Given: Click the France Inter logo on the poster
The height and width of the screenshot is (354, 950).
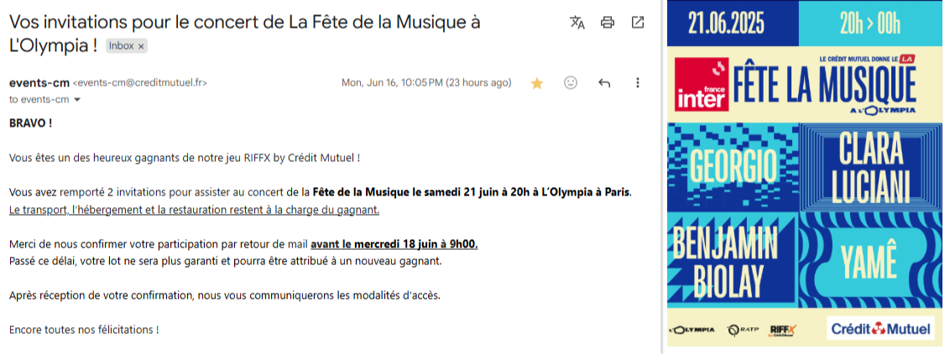Looking at the screenshot, I should click(701, 84).
